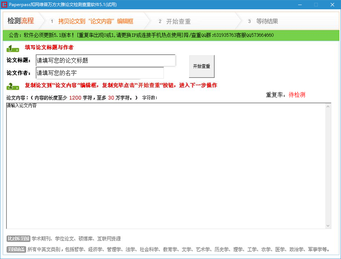Click the green step 1 arrow icon
The width and height of the screenshot is (341, 259).
tap(12, 48)
